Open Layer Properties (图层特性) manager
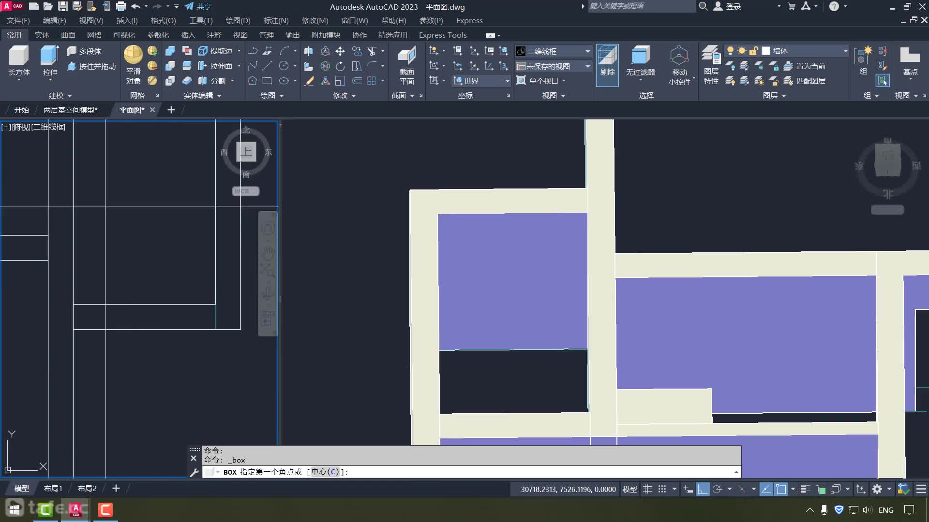Image resolution: width=929 pixels, height=522 pixels. click(711, 65)
